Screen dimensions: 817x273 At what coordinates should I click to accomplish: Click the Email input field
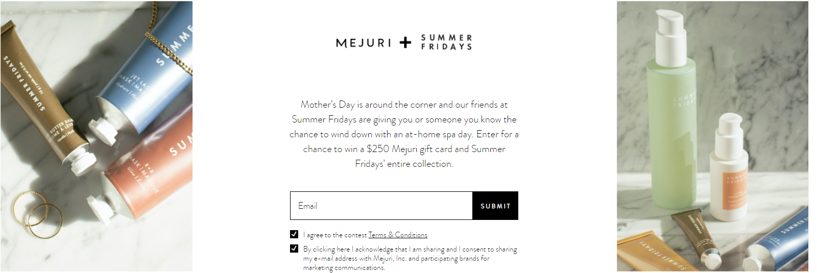(381, 206)
